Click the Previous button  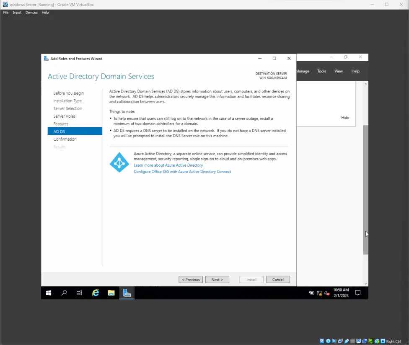click(x=191, y=280)
